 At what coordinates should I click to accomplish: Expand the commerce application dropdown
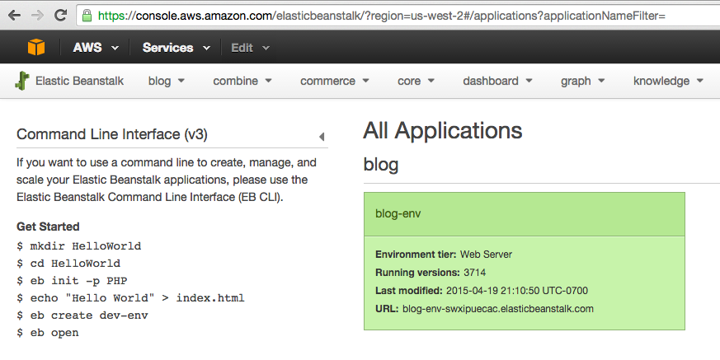click(335, 81)
